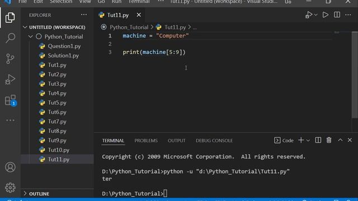Image resolution: width=358 pixels, height=201 pixels.
Task: Open editor More Actions ellipsis
Action: 348,15
